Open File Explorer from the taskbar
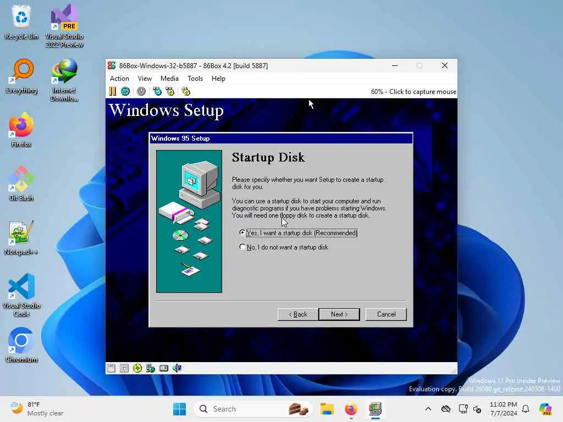 pyautogui.click(x=327, y=409)
